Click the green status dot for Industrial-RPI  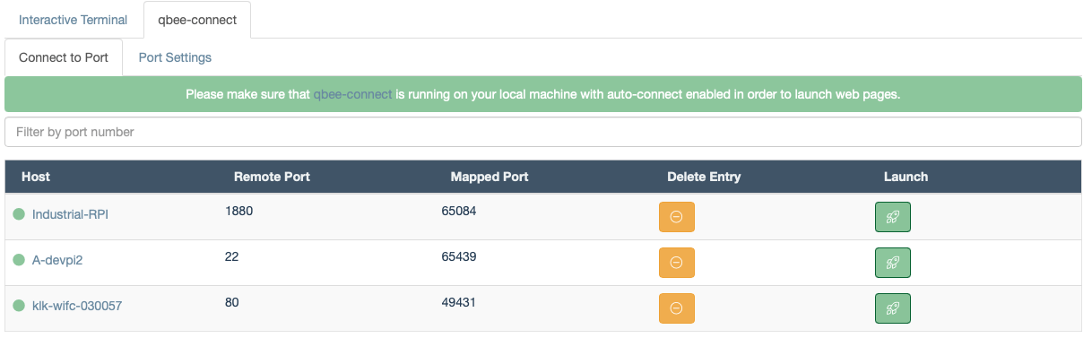coord(19,214)
